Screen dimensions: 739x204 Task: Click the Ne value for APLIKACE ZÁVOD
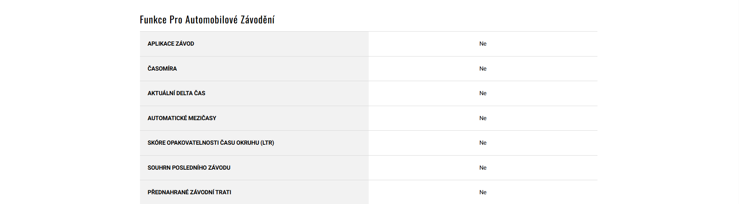483,44
